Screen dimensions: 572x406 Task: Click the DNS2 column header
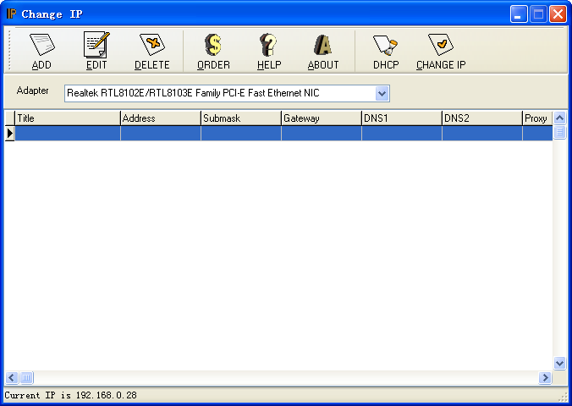(x=481, y=118)
